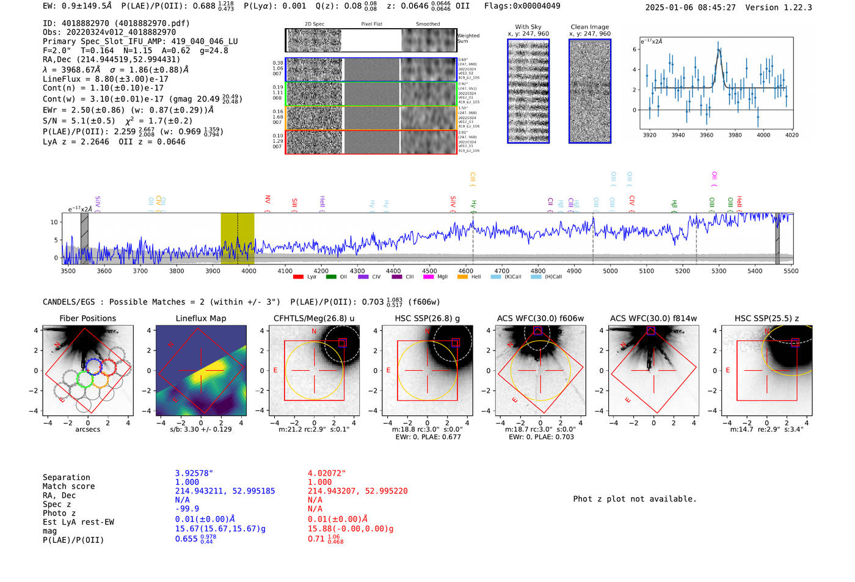Image resolution: width=855 pixels, height=582 pixels.
Task: Click the With Sky CCD cutout
Action: [x=528, y=91]
